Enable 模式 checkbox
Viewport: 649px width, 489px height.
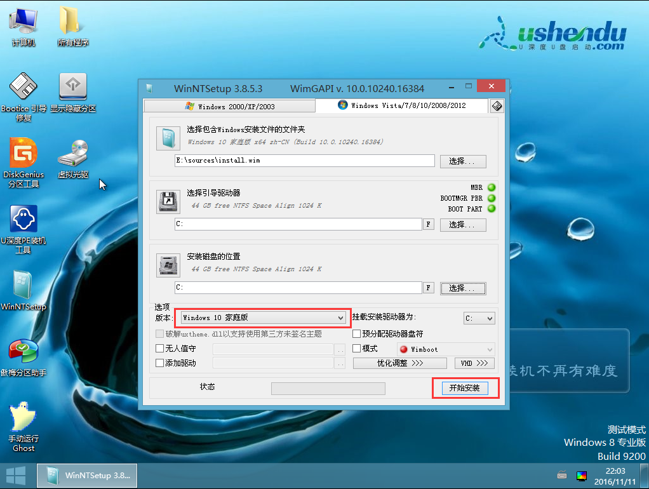tap(356, 348)
